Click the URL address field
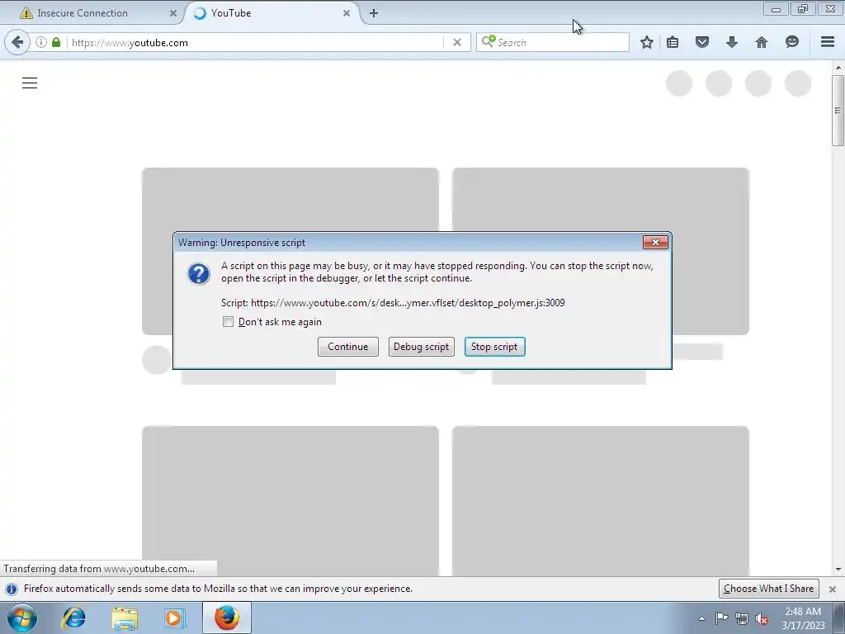This screenshot has height=634, width=845. click(256, 43)
